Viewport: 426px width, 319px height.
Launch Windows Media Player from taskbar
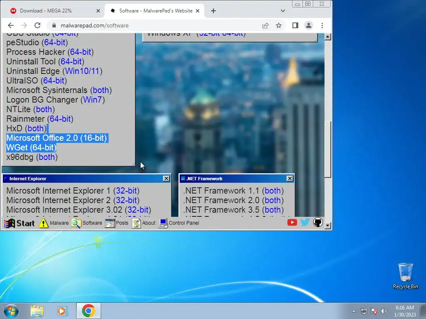click(x=62, y=311)
